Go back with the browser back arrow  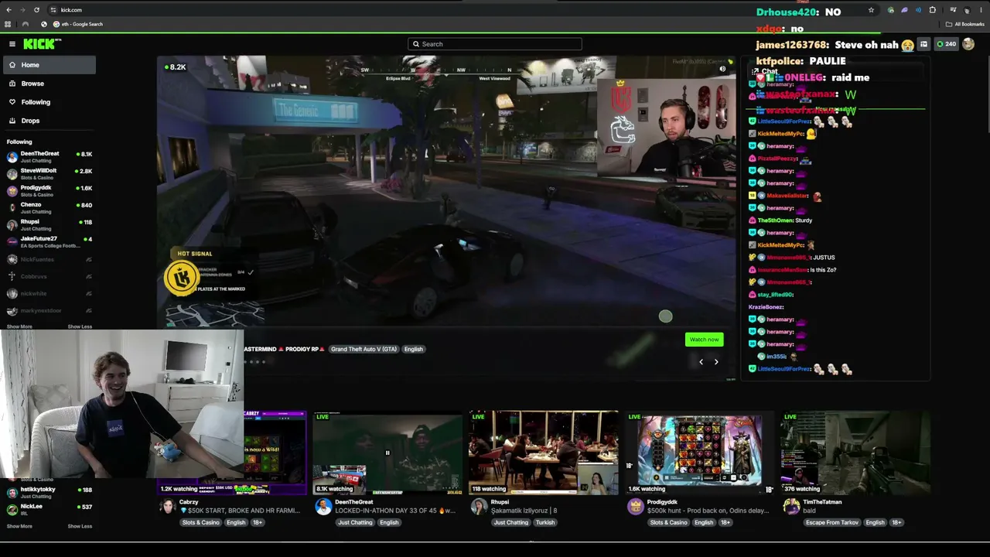click(x=9, y=10)
